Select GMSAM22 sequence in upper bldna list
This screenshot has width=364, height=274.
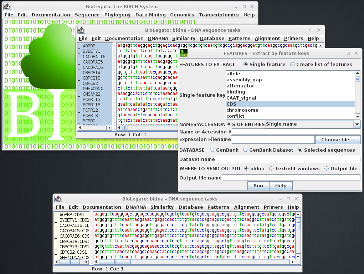(x=95, y=94)
